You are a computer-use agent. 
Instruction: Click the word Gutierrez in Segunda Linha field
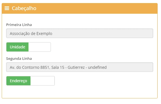click(x=76, y=67)
